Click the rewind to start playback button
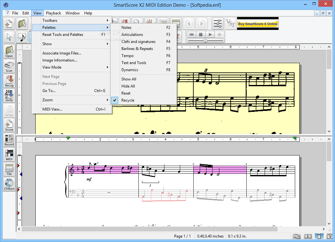This screenshot has width=335, height=242. pos(191,34)
